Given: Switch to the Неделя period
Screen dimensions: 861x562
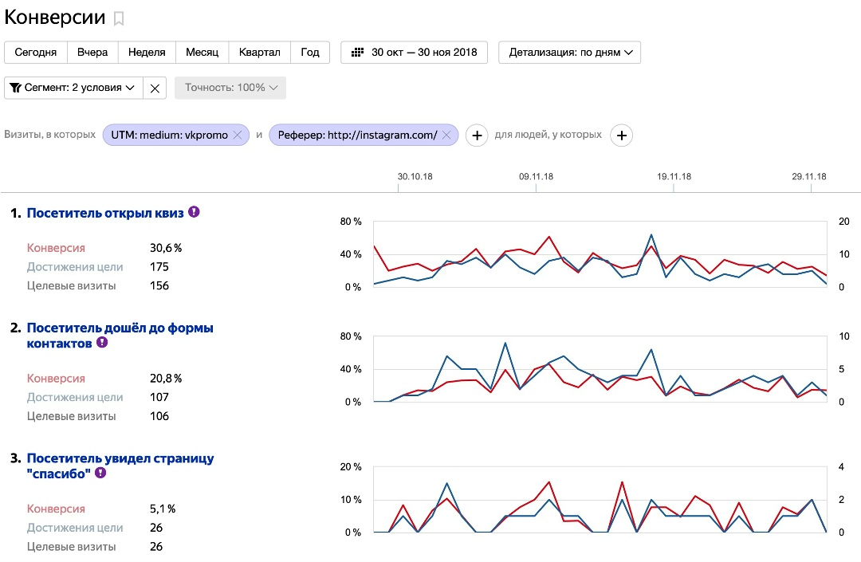Looking at the screenshot, I should 147,53.
